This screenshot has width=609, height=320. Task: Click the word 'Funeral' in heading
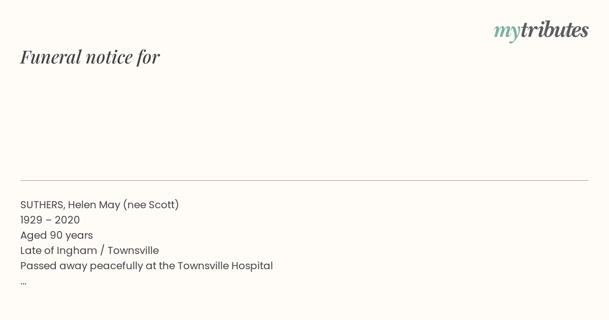point(51,57)
